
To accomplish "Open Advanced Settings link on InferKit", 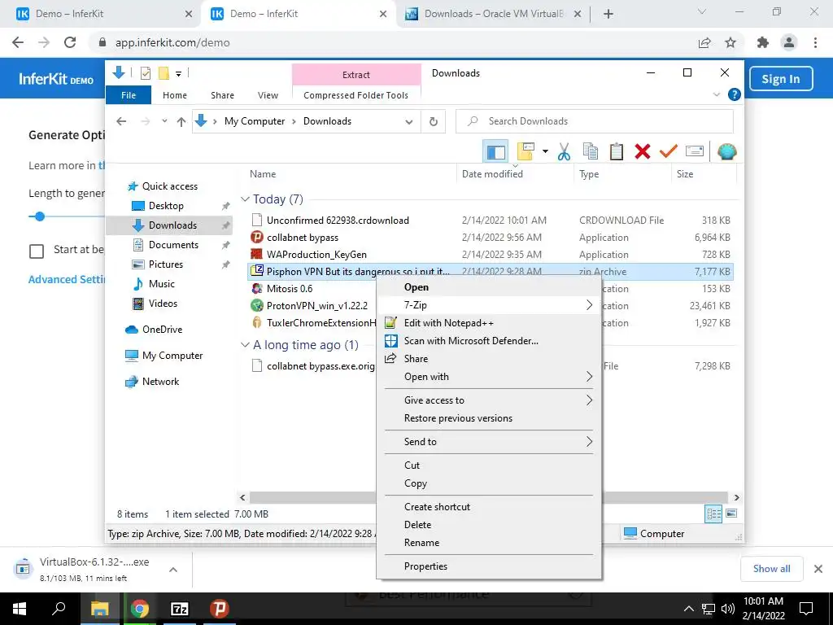I will (x=67, y=280).
